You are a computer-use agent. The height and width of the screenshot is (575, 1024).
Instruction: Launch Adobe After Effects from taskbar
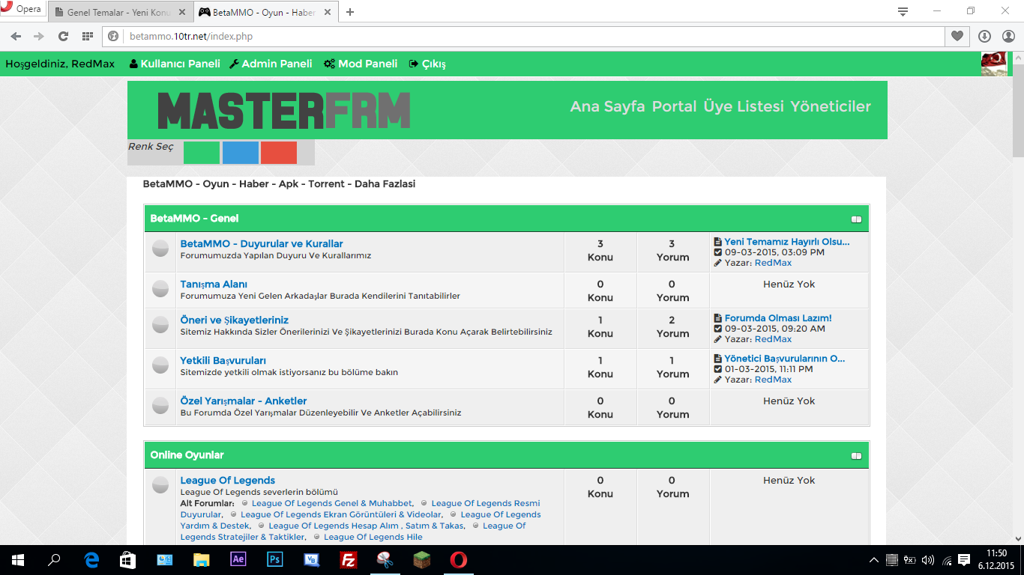(x=238, y=560)
